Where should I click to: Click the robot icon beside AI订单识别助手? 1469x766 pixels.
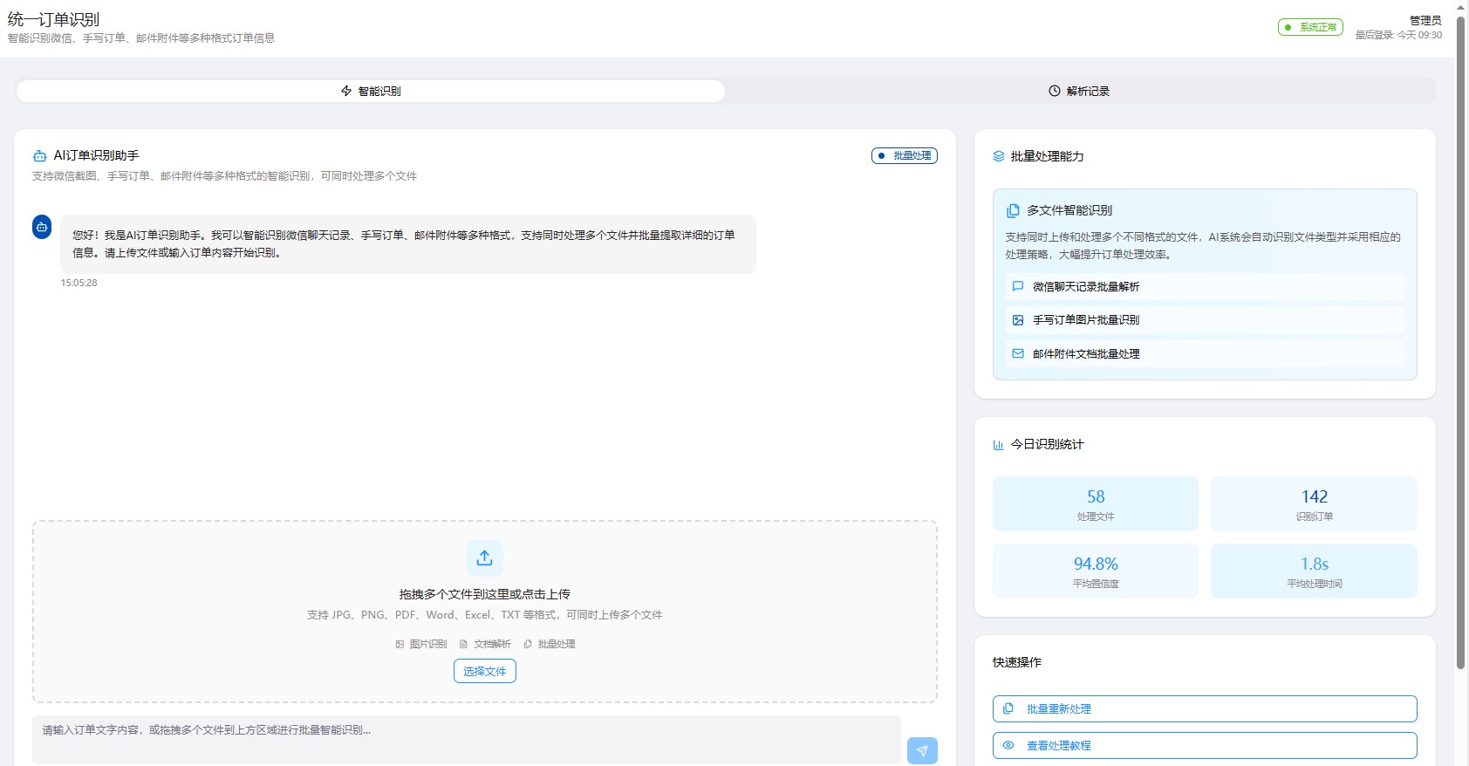pyautogui.click(x=39, y=156)
